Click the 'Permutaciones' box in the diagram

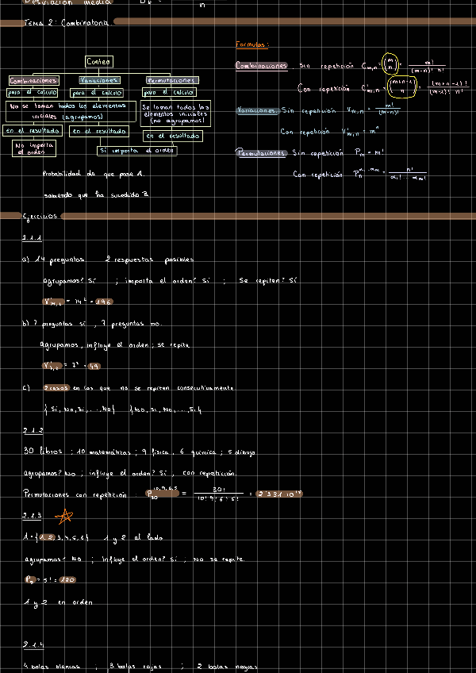(x=172, y=80)
